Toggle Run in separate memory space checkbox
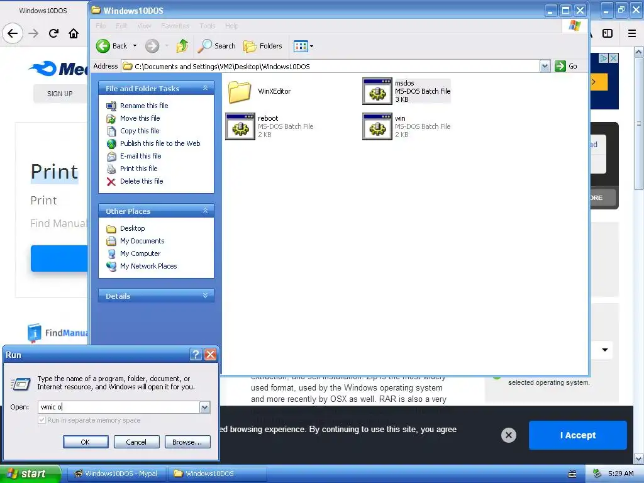 pyautogui.click(x=42, y=419)
